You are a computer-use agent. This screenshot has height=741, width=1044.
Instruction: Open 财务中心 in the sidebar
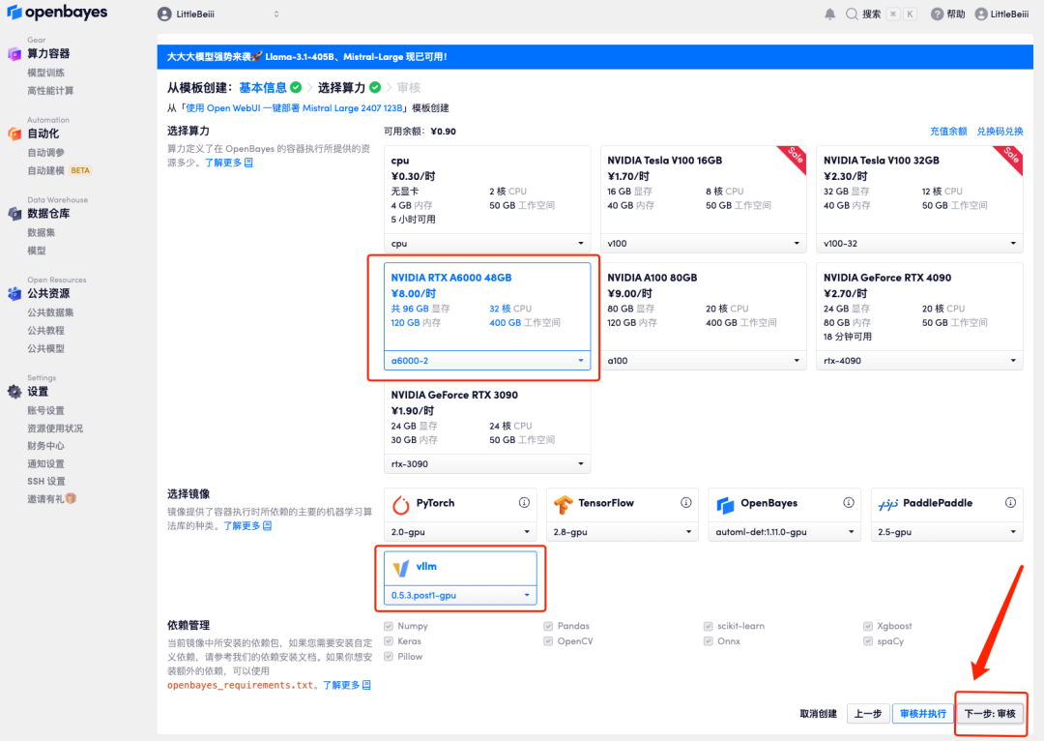[46, 446]
